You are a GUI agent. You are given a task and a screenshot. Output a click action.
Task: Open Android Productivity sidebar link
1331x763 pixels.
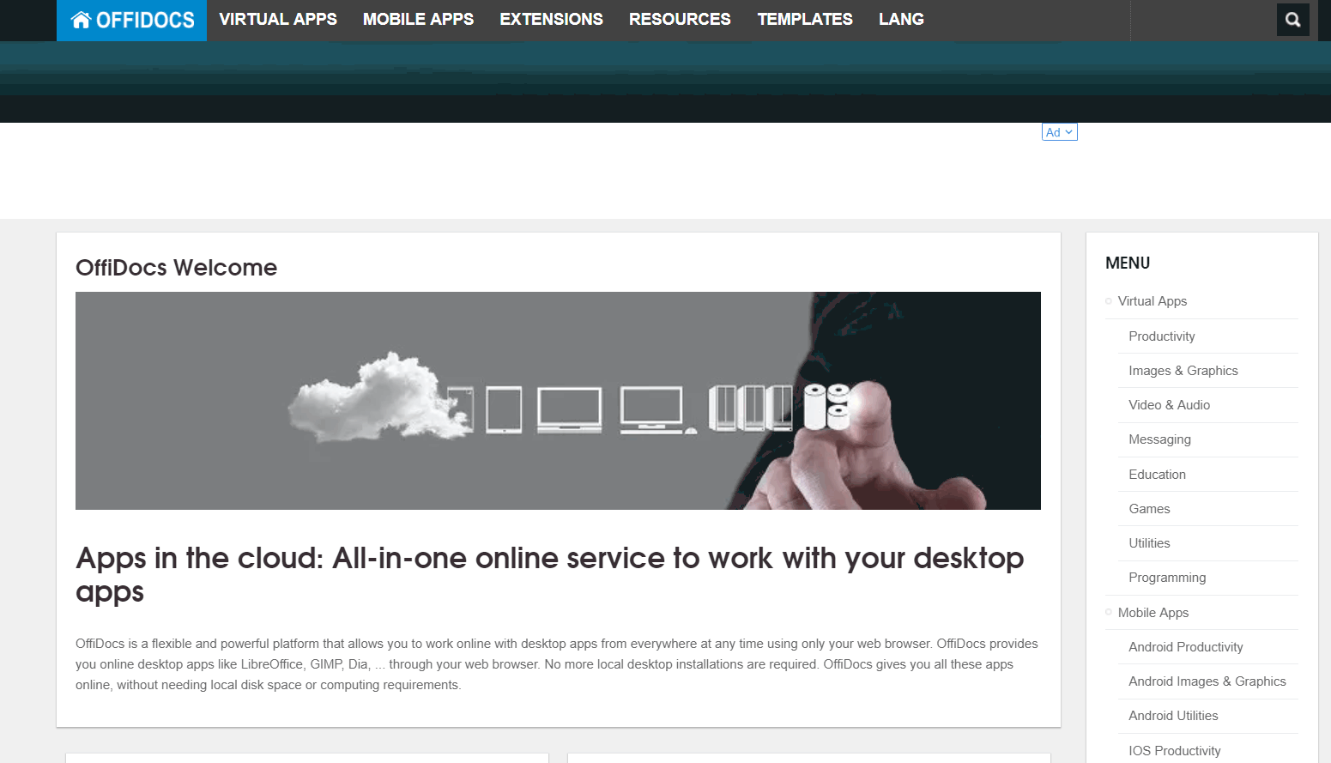(x=1186, y=647)
